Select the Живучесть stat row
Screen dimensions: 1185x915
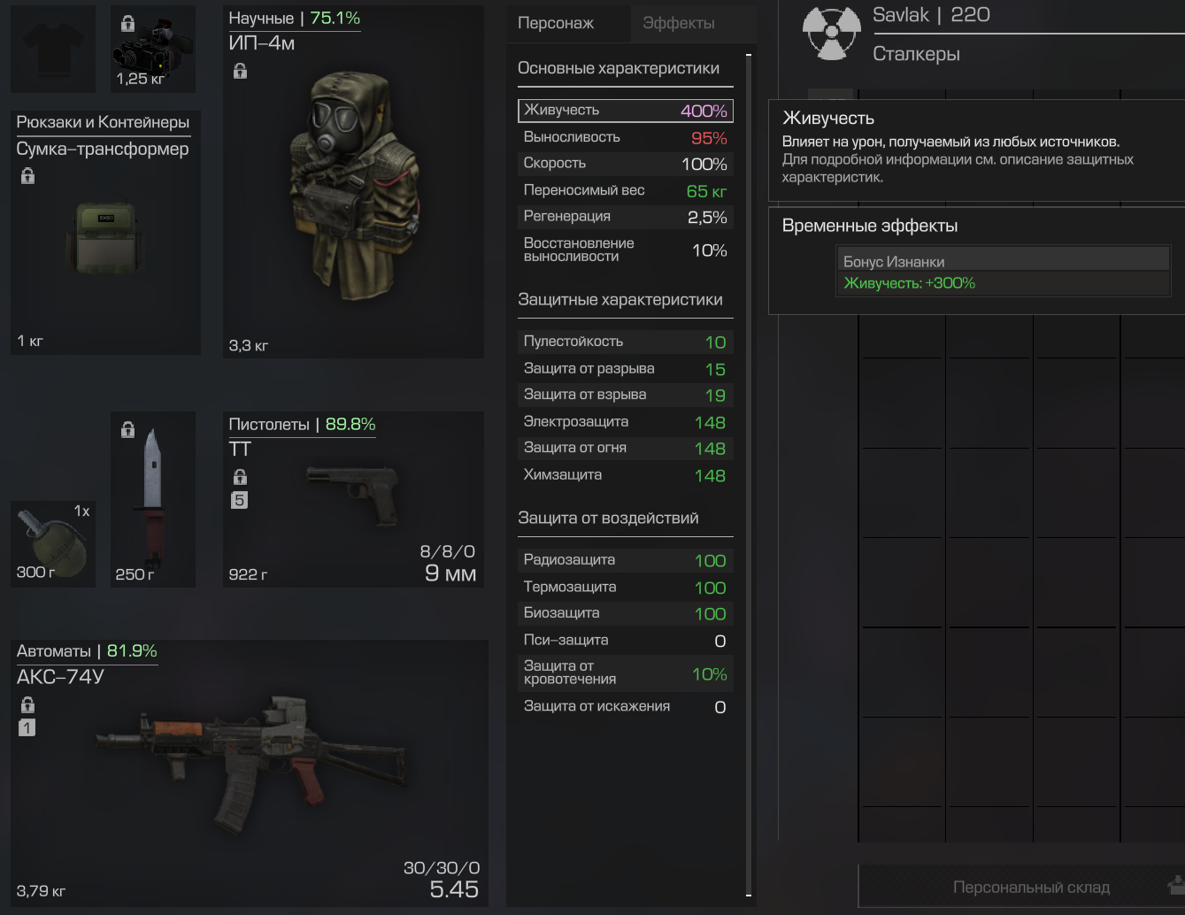(626, 111)
